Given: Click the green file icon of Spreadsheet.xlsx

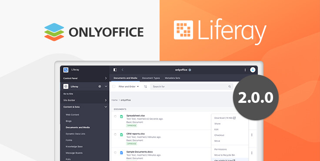Looking at the screenshot, I should 121,117.
